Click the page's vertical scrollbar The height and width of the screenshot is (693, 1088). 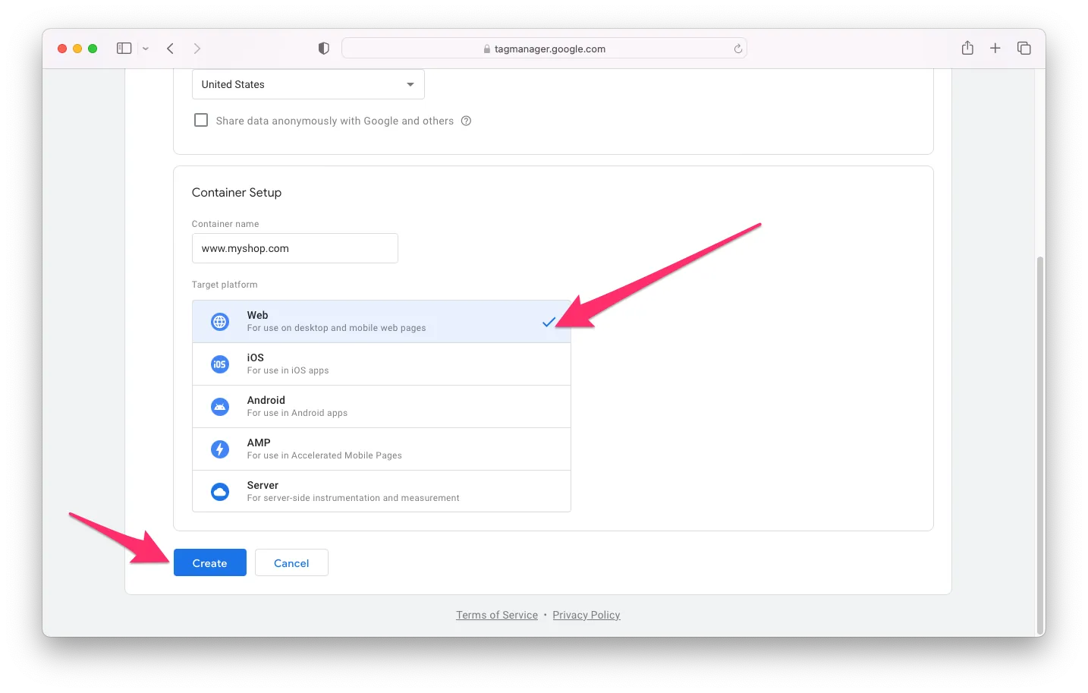(x=1039, y=444)
